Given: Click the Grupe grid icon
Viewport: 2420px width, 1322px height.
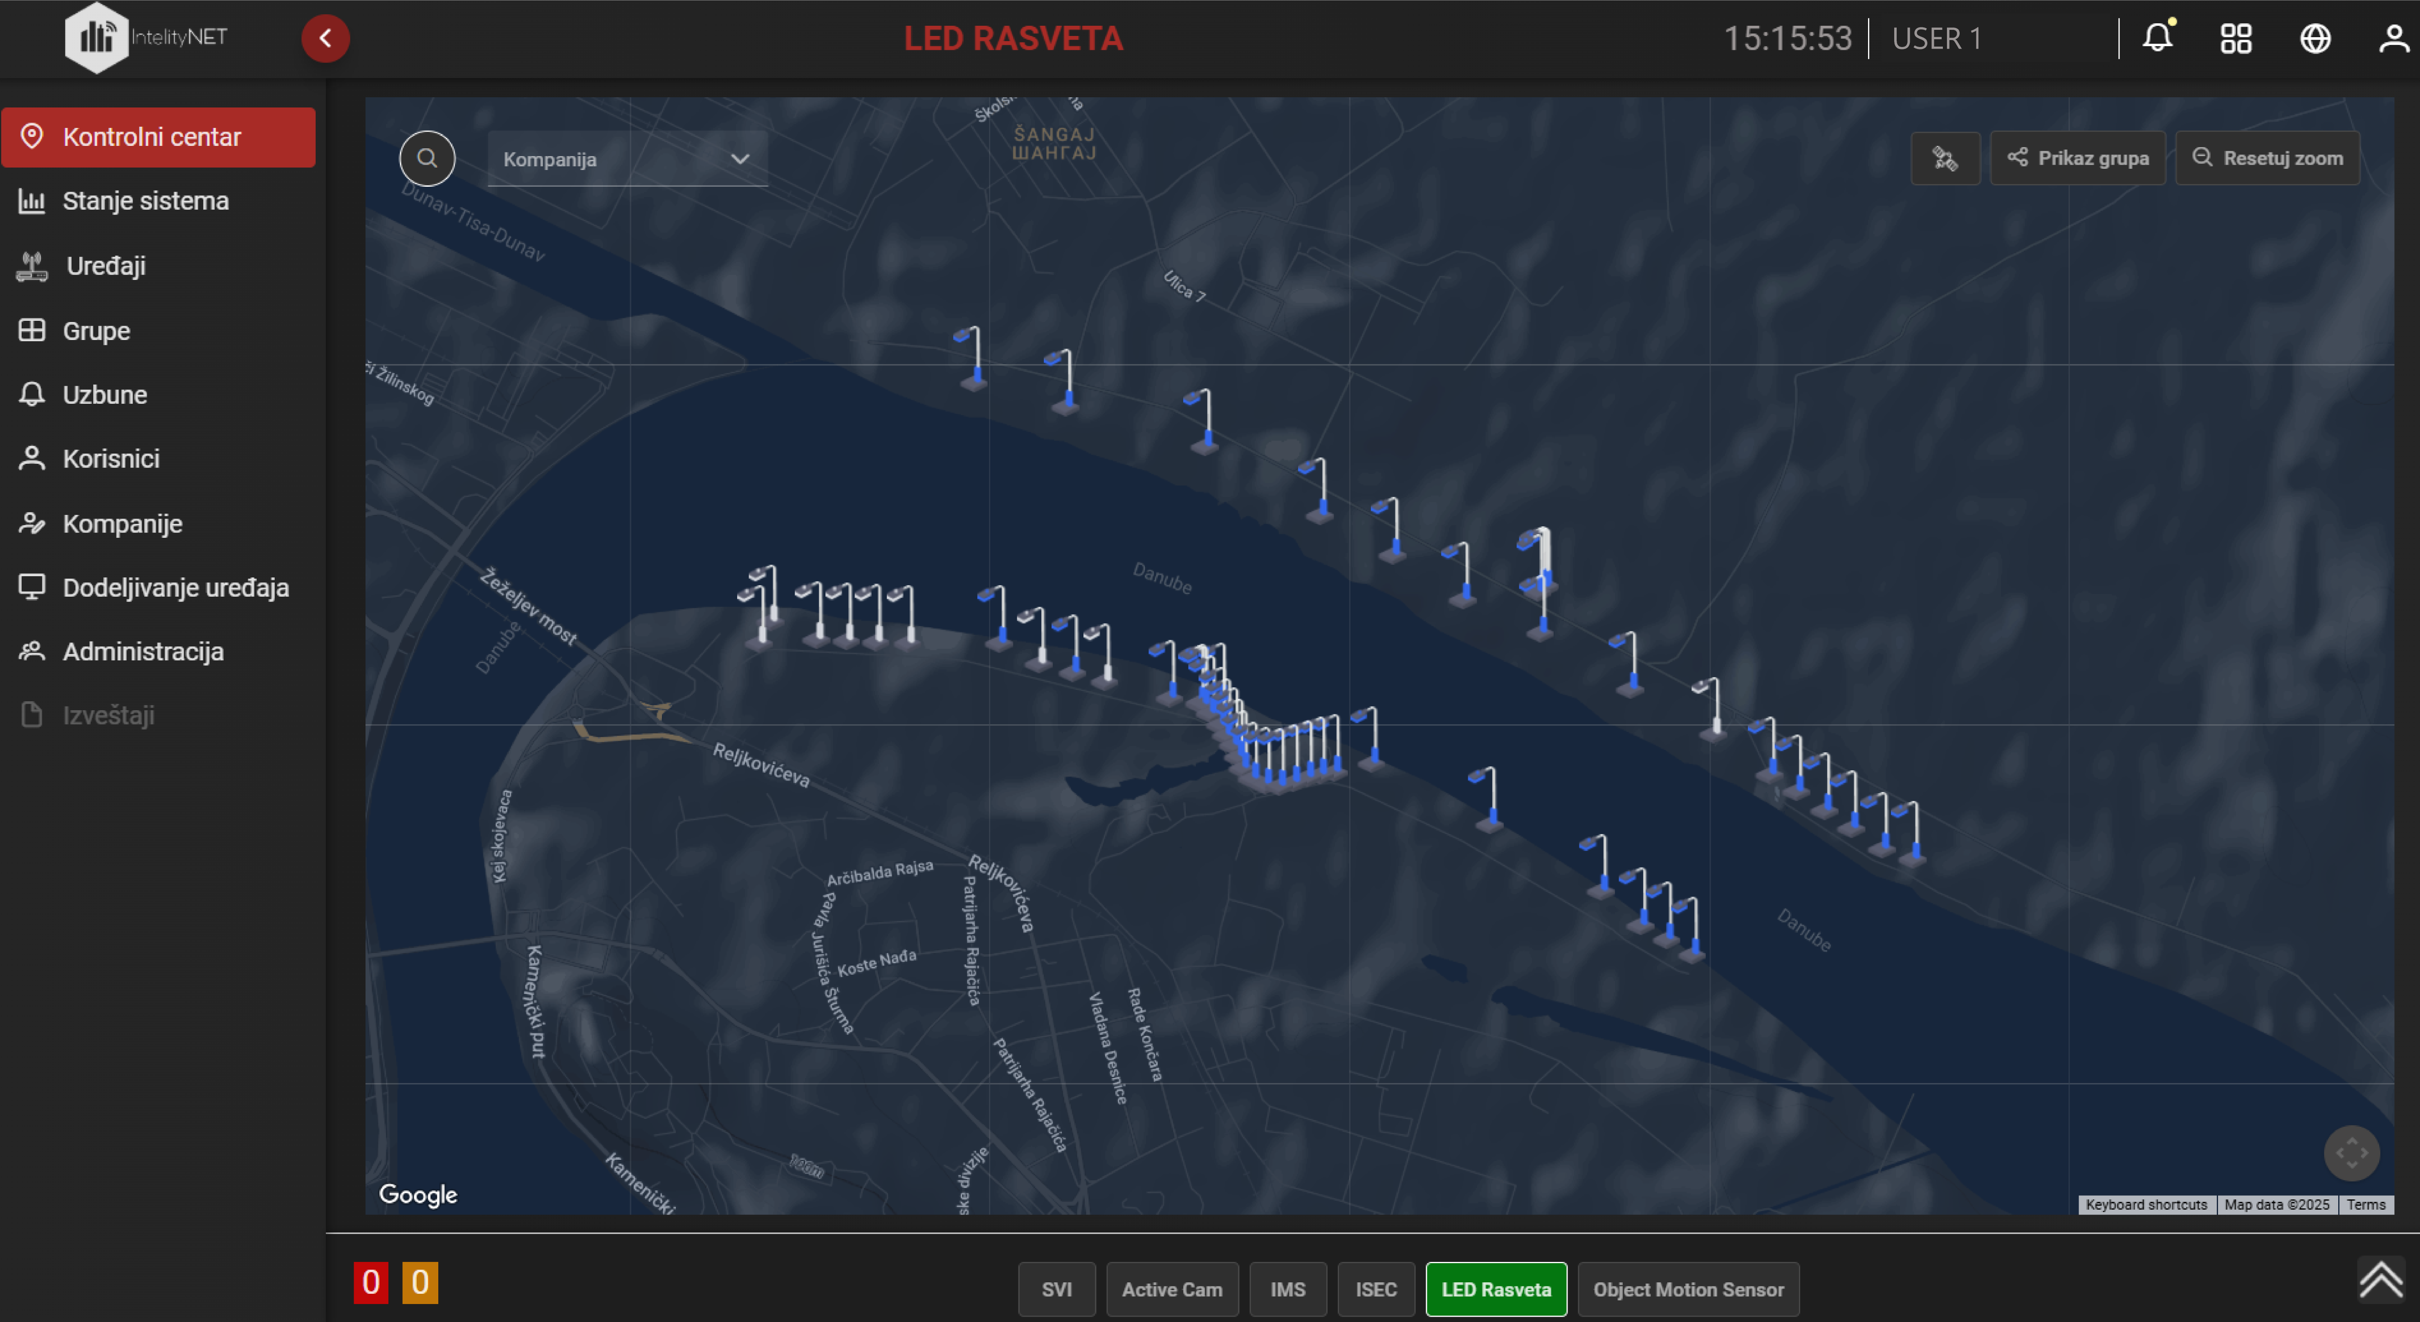Looking at the screenshot, I should click(32, 331).
